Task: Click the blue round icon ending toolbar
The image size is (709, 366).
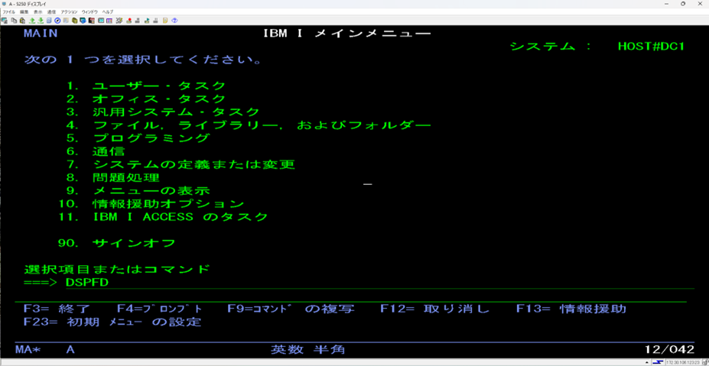Action: click(175, 21)
